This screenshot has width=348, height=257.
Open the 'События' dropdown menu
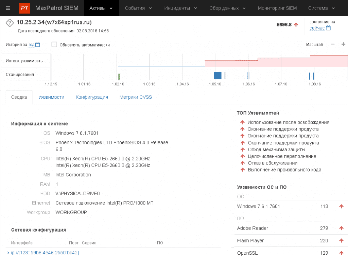(x=138, y=8)
